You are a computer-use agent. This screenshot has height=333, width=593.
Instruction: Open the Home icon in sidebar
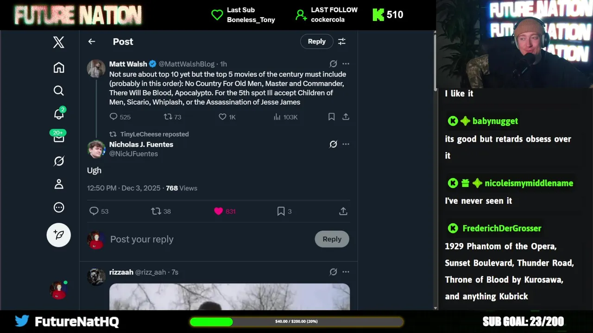pos(58,68)
